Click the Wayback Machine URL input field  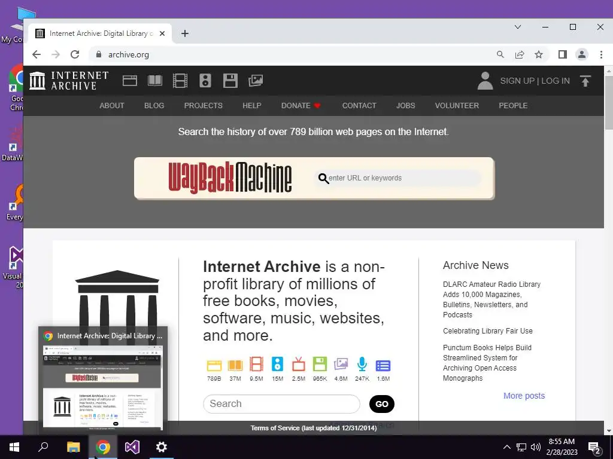[x=398, y=178]
